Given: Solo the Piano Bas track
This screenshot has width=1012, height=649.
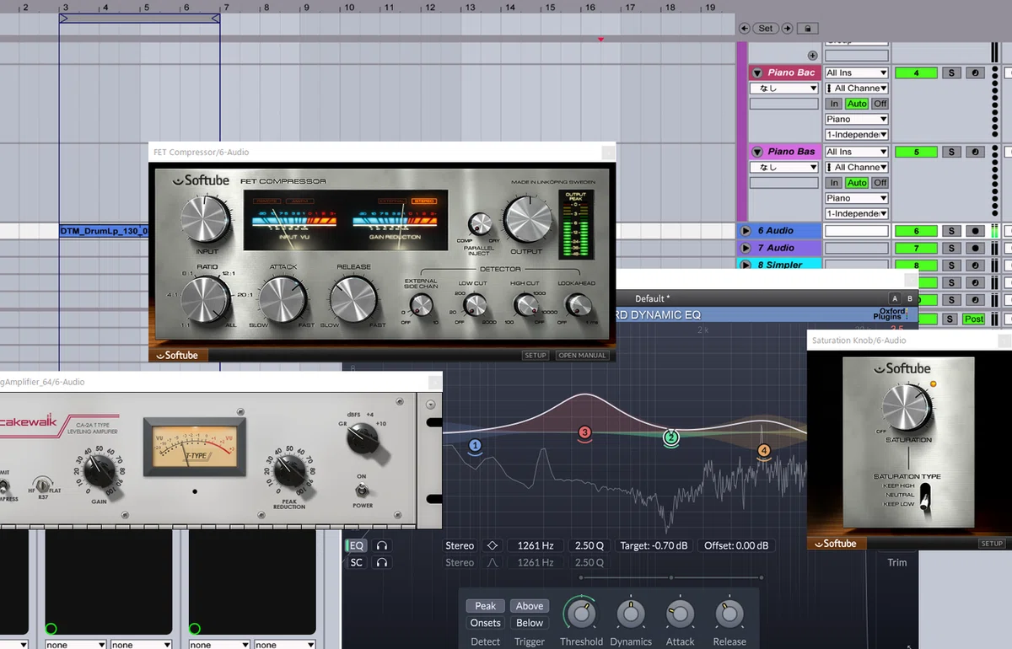Looking at the screenshot, I should (951, 153).
